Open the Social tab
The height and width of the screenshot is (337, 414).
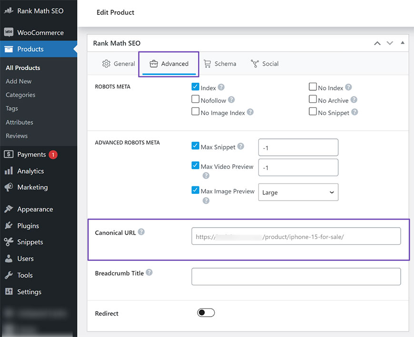265,64
